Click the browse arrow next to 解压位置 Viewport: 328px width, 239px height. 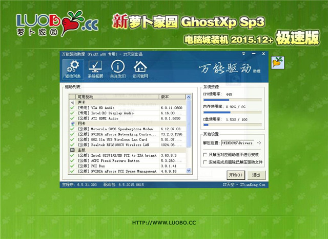click(259, 143)
